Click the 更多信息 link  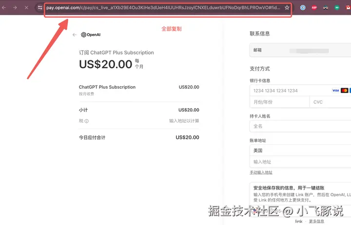(x=316, y=221)
